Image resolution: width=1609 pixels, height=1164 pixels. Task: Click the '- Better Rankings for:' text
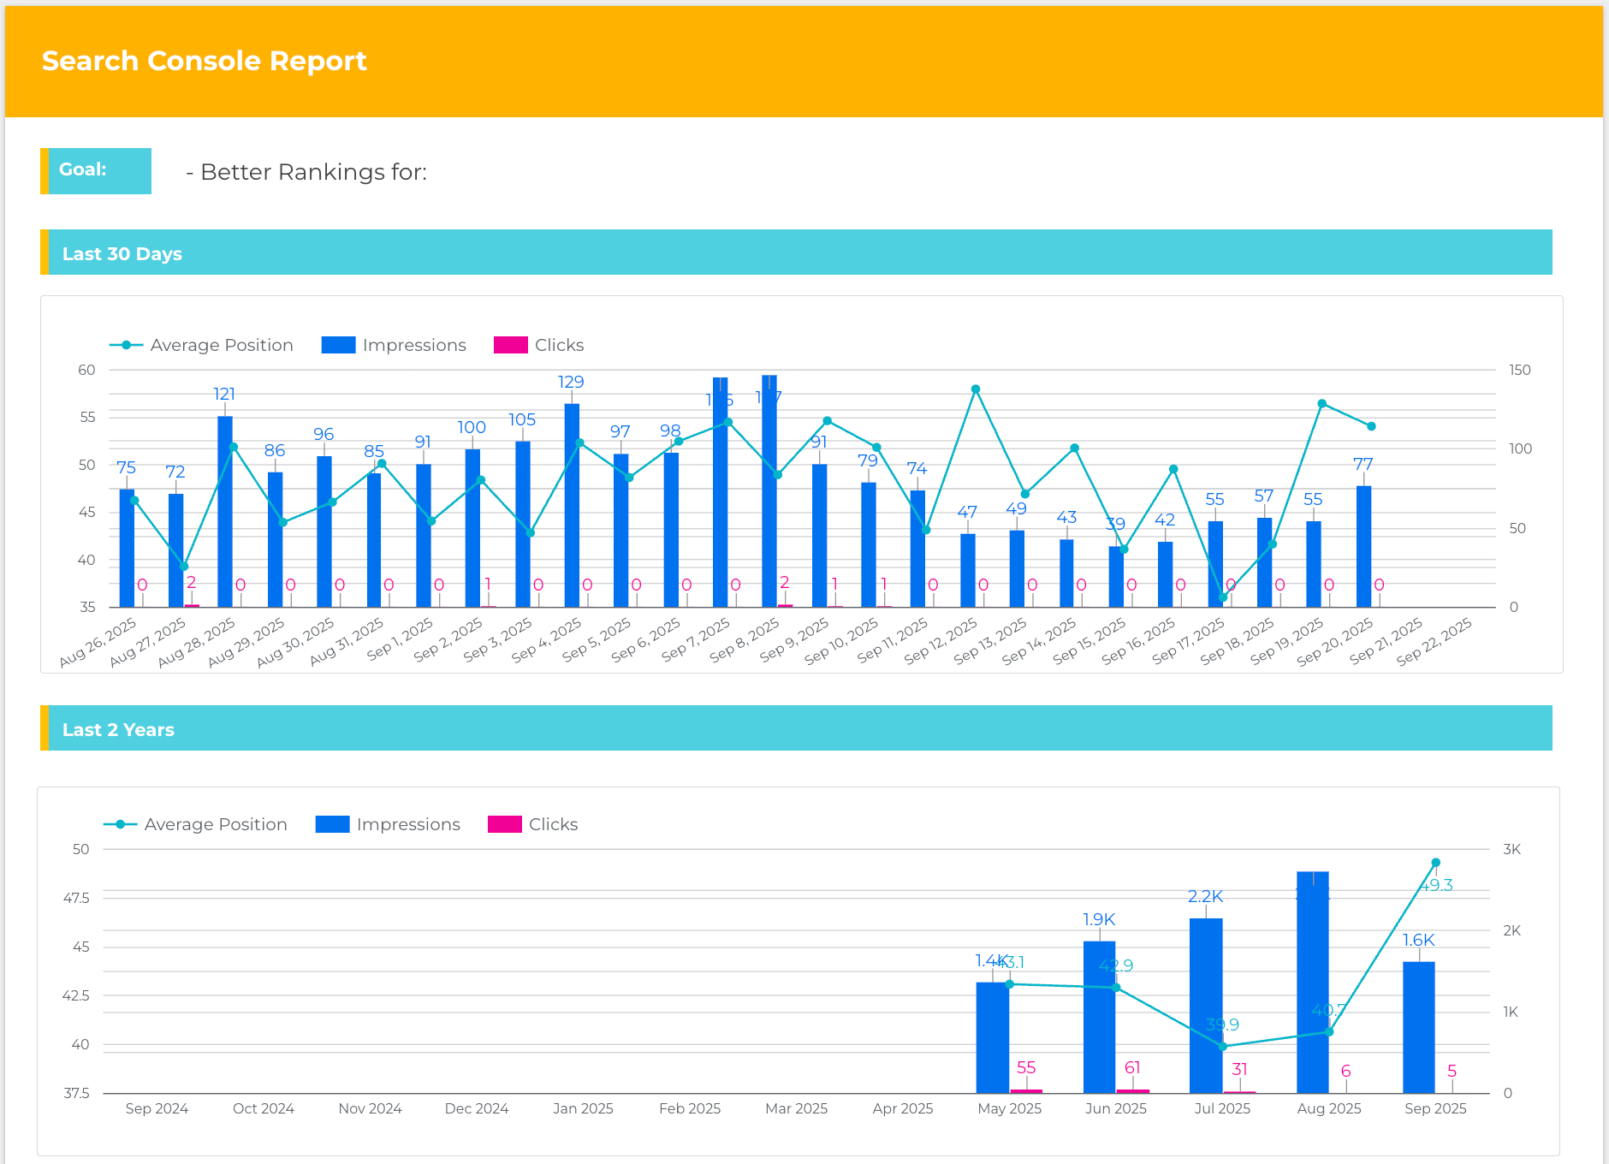tap(306, 172)
